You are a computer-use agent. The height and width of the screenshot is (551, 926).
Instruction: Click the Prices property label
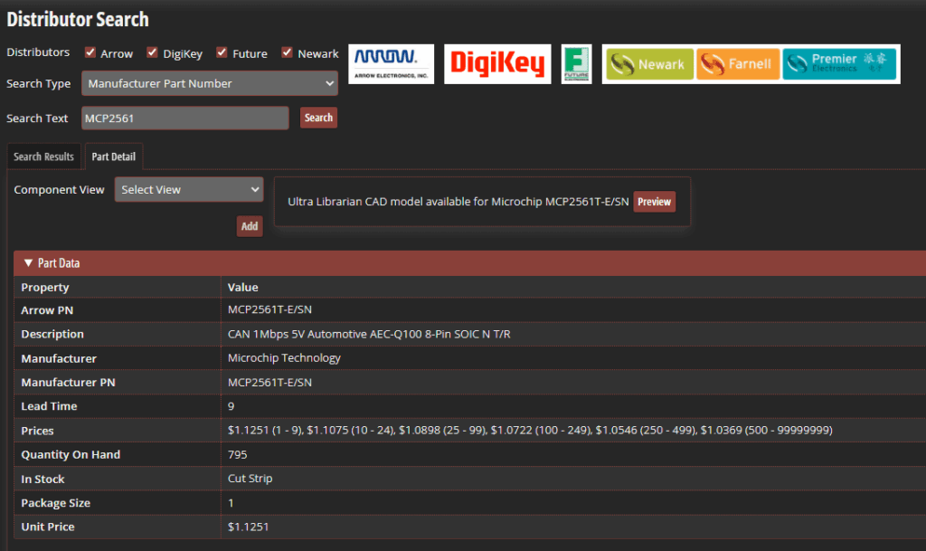[37, 431]
